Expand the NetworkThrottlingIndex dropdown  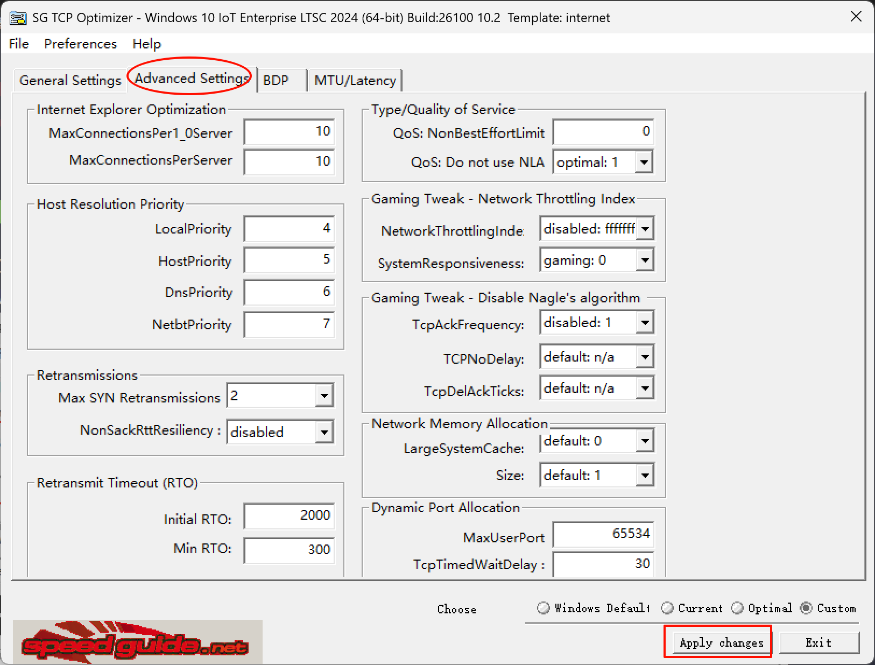(x=645, y=228)
